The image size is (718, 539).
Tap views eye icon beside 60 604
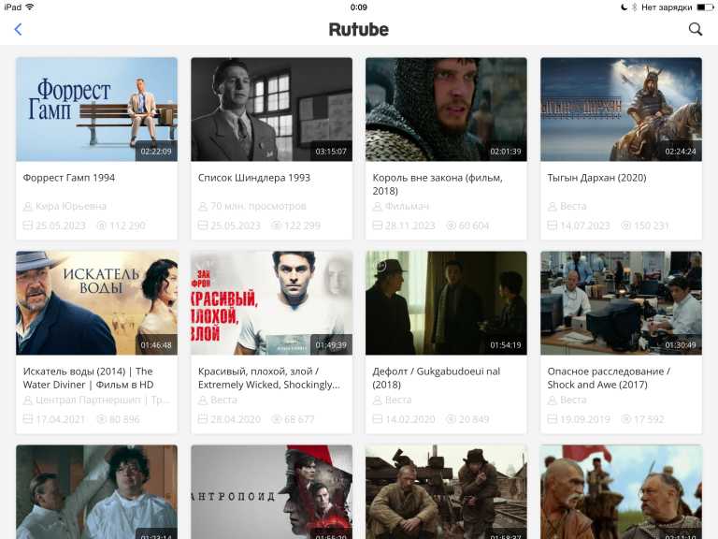451,226
